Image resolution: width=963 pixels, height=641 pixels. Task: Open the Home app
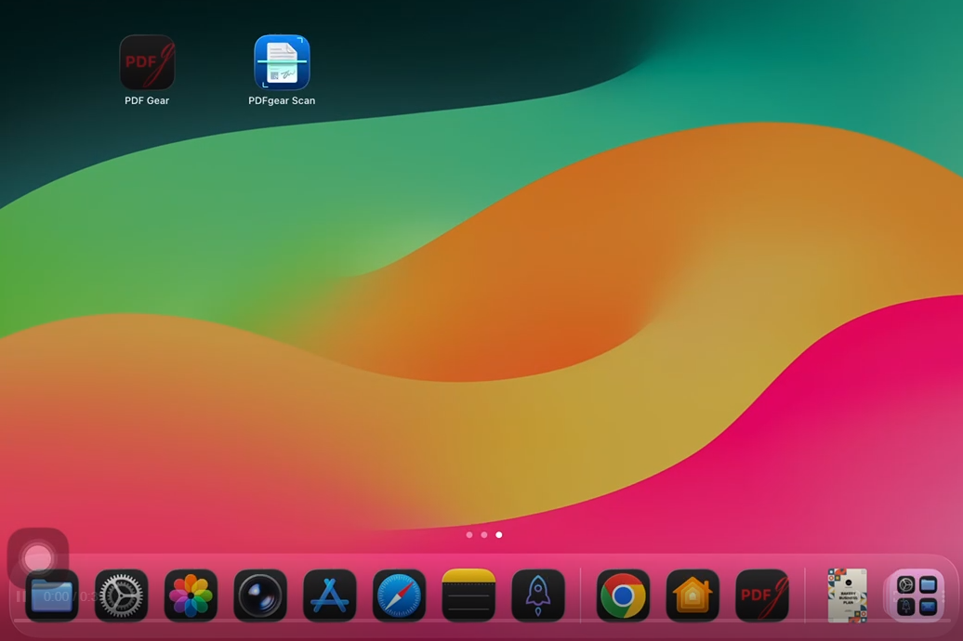[693, 595]
